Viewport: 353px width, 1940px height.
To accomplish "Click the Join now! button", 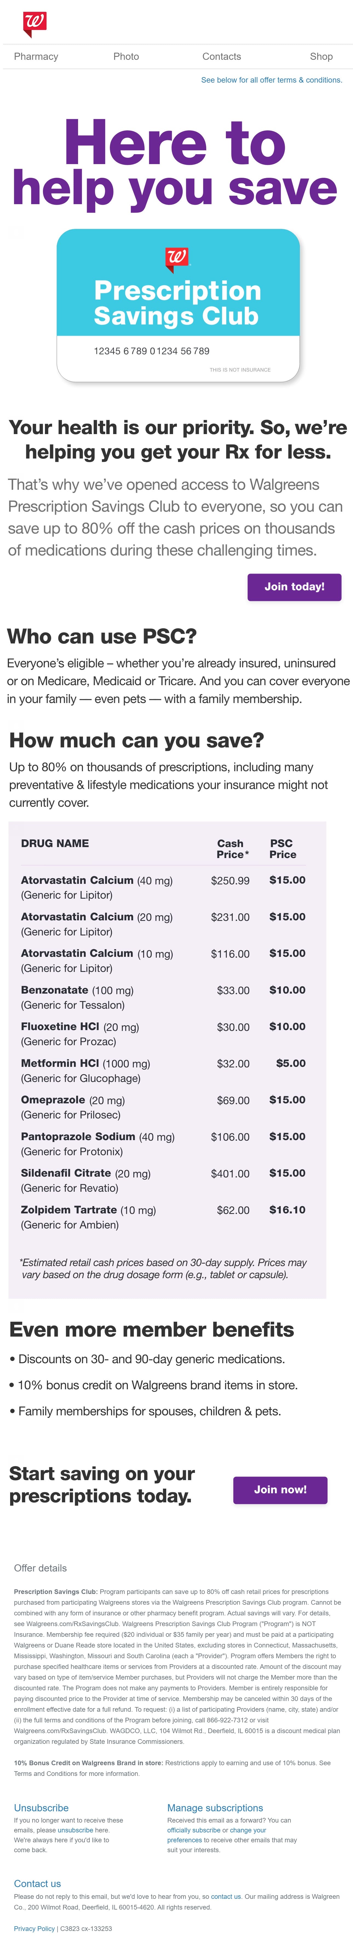I will pyautogui.click(x=280, y=1489).
